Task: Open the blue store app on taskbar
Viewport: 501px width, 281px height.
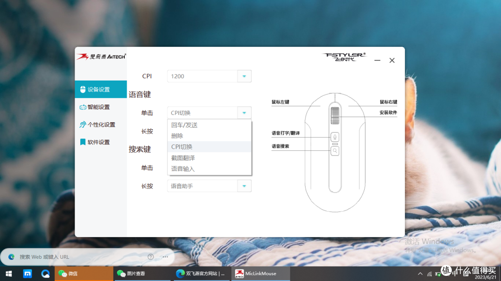Action: coord(27,274)
